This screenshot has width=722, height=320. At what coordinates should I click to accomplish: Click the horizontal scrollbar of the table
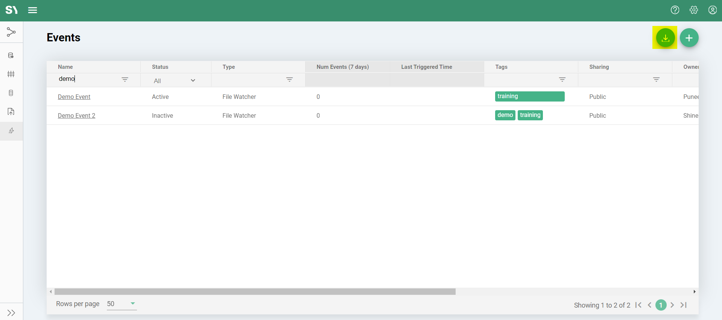pos(255,292)
